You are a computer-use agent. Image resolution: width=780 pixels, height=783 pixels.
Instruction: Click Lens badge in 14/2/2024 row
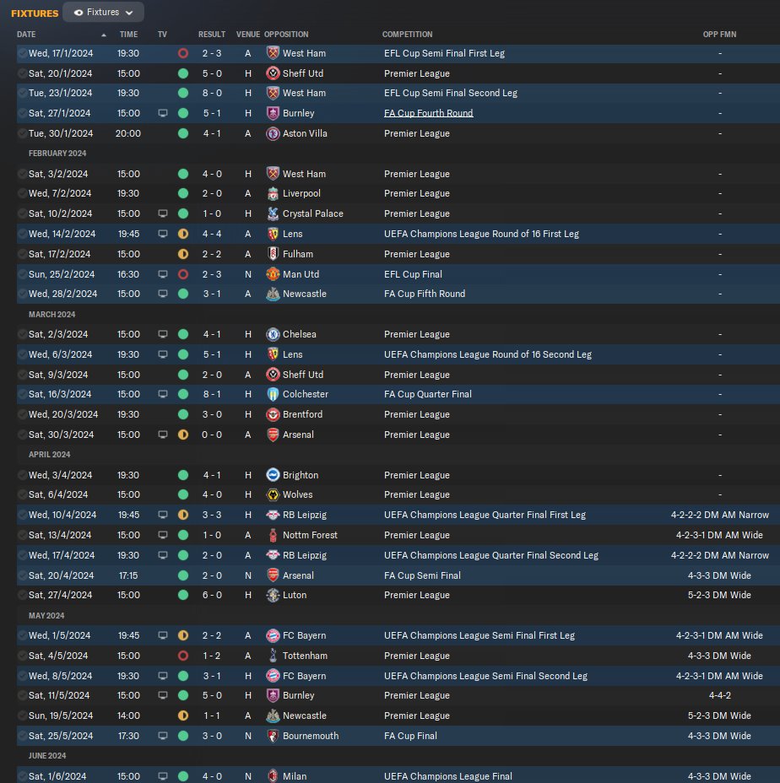coord(273,234)
